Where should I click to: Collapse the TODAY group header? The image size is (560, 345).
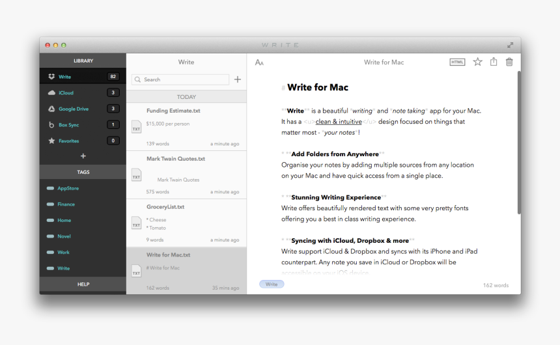pos(186,97)
